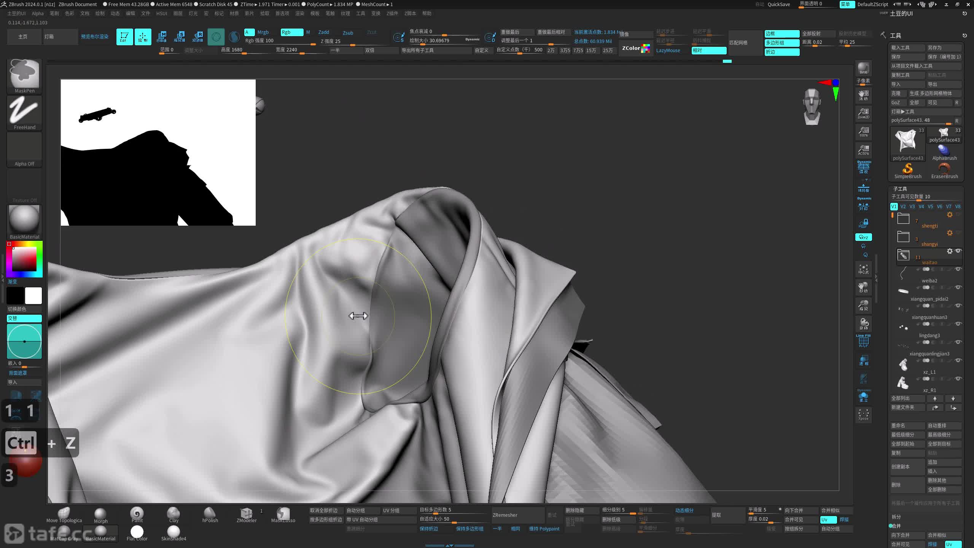Select the Clay brush
Image resolution: width=974 pixels, height=548 pixels.
tap(173, 515)
